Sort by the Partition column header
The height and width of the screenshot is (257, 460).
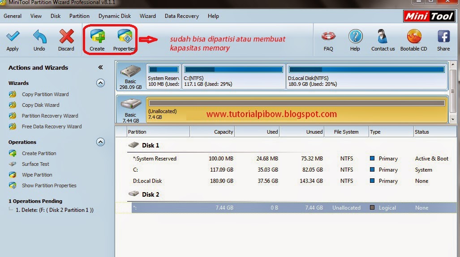click(158, 132)
